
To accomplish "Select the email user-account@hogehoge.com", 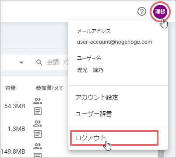I will (115, 42).
